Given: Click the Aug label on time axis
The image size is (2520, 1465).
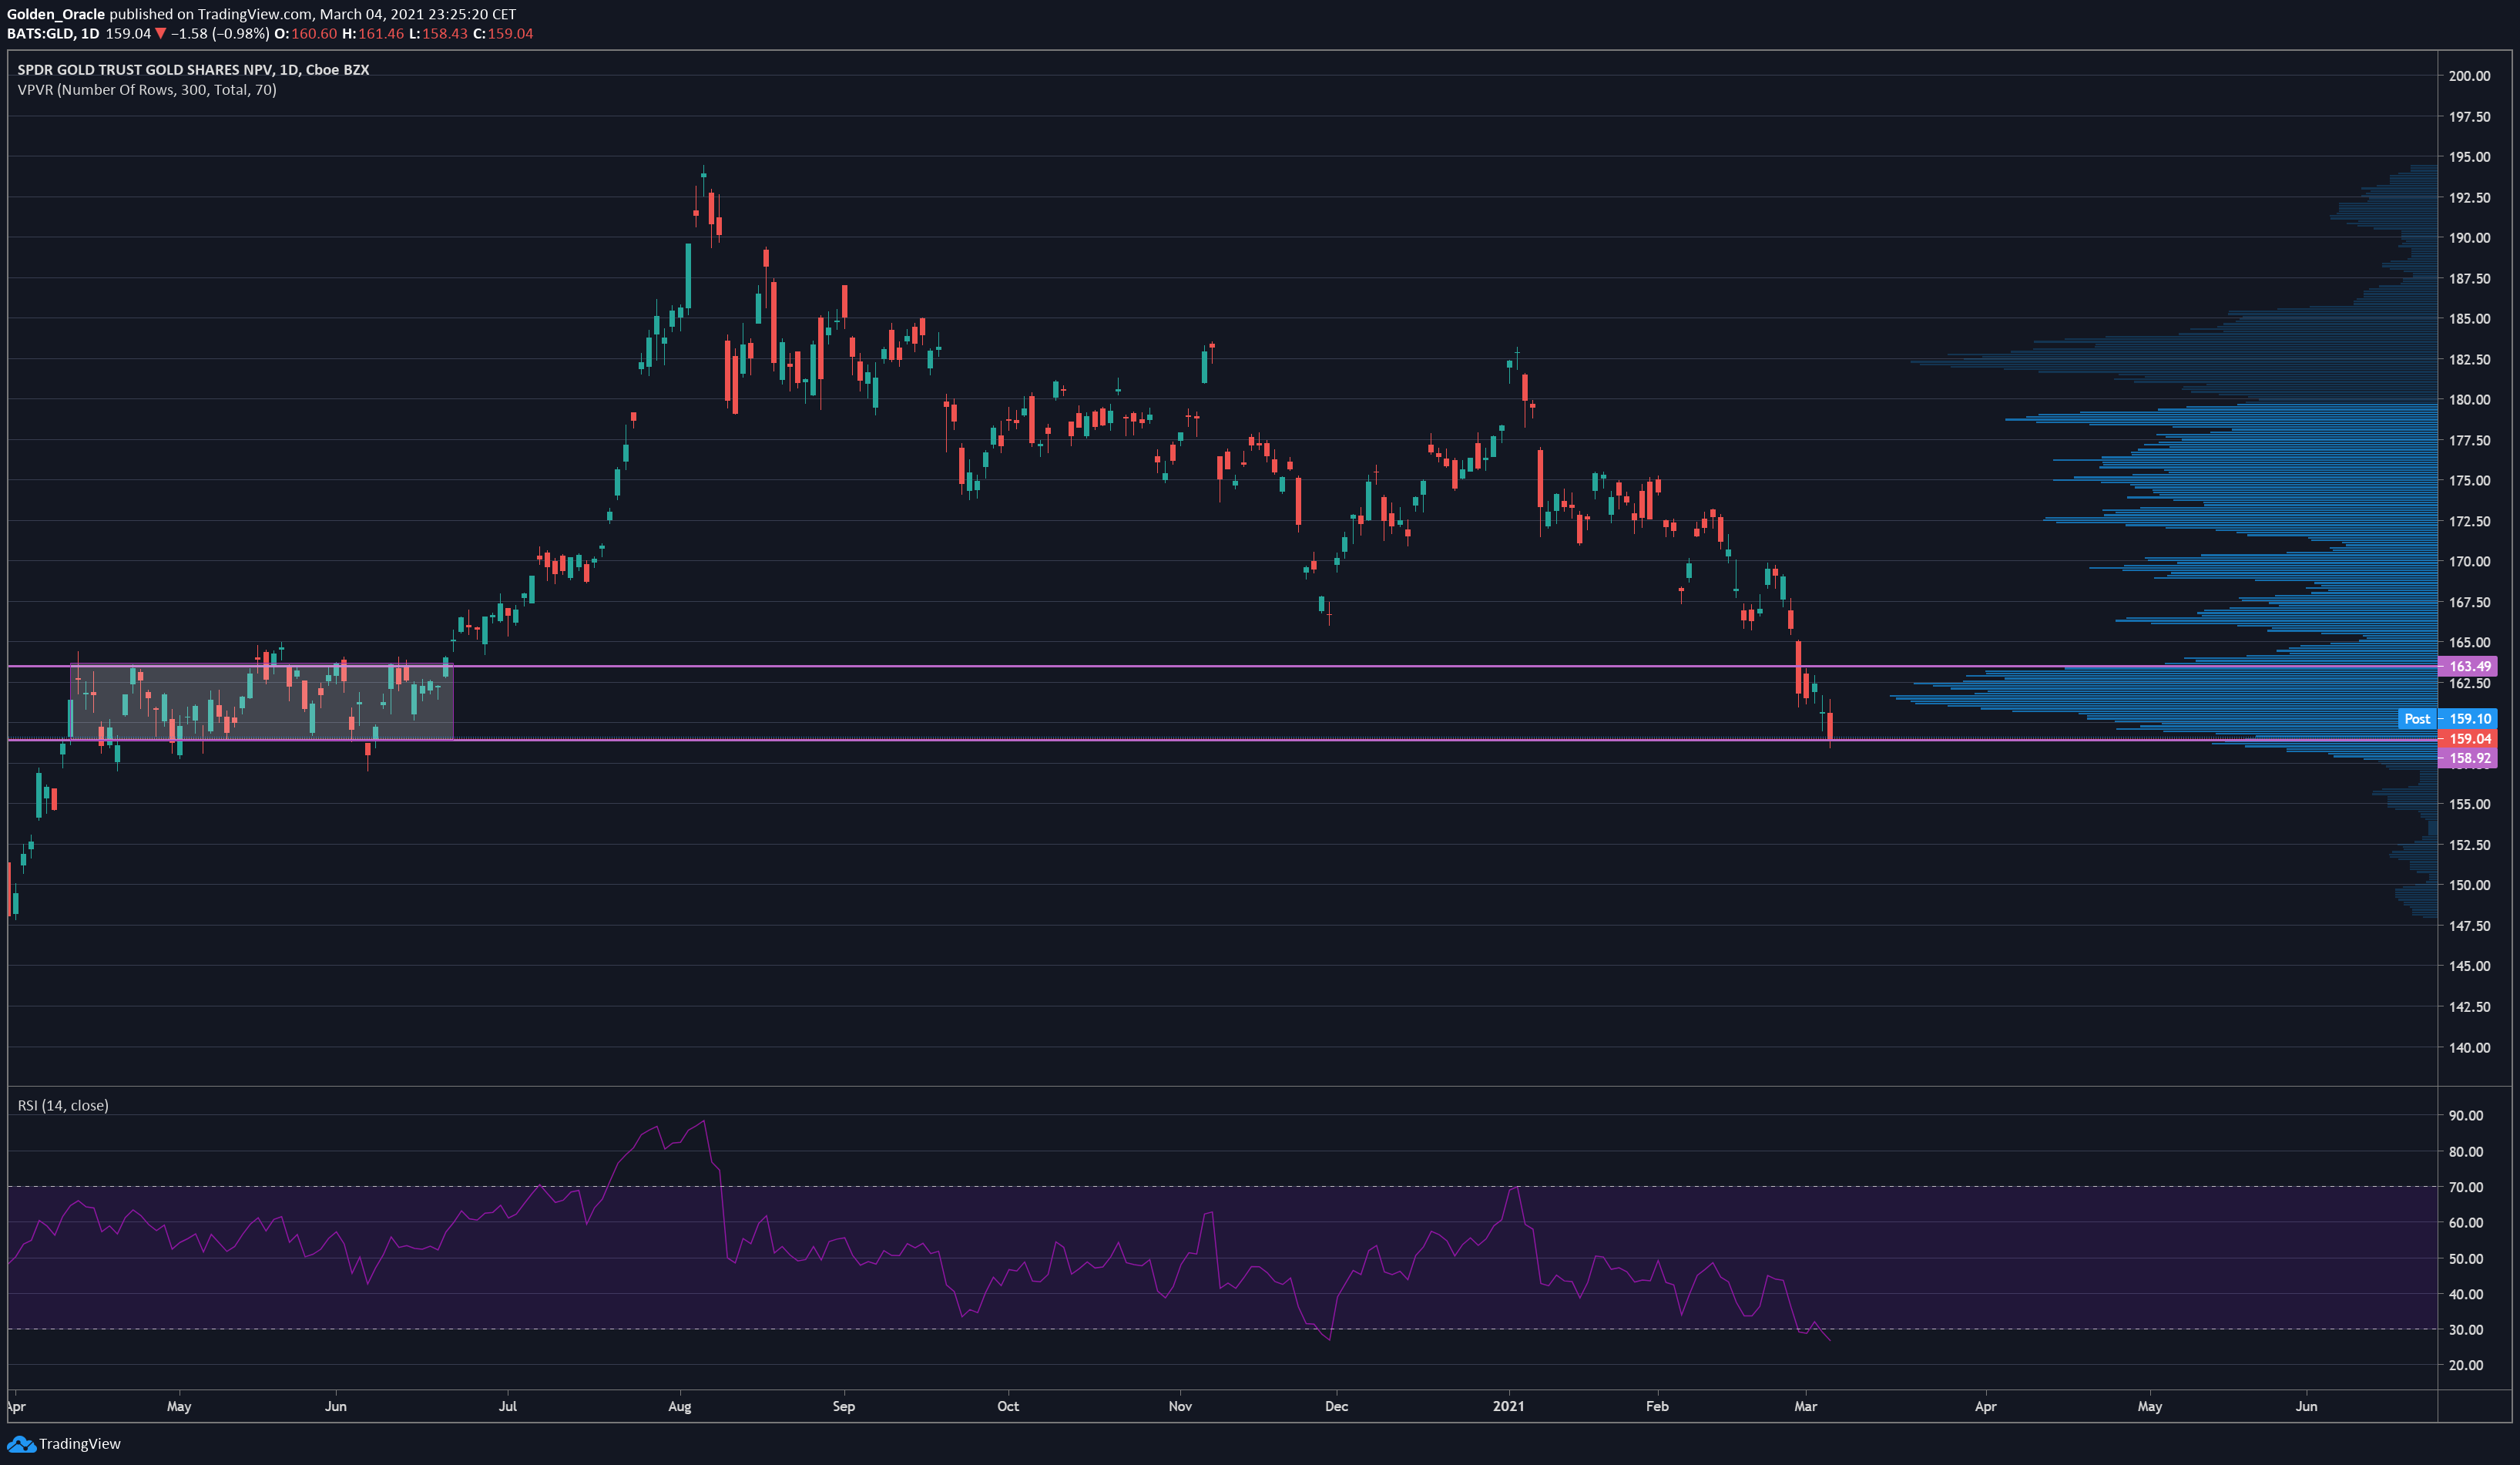Looking at the screenshot, I should 680,1406.
